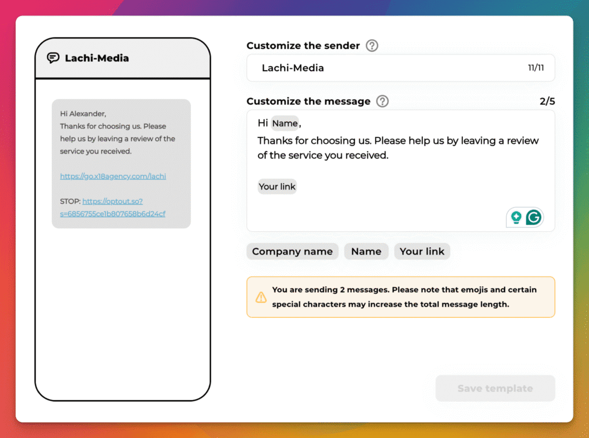Click the Customize the sender heading

[303, 46]
